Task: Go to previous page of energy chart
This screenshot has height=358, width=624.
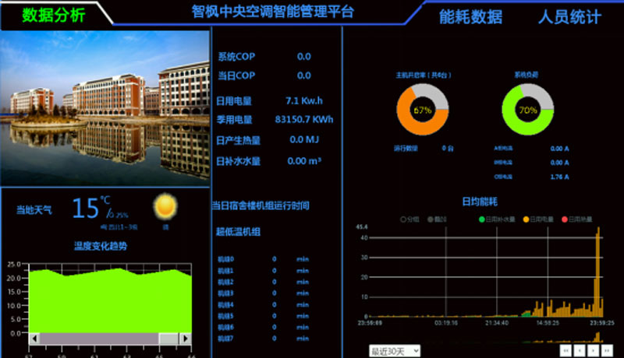Action: pos(580,350)
